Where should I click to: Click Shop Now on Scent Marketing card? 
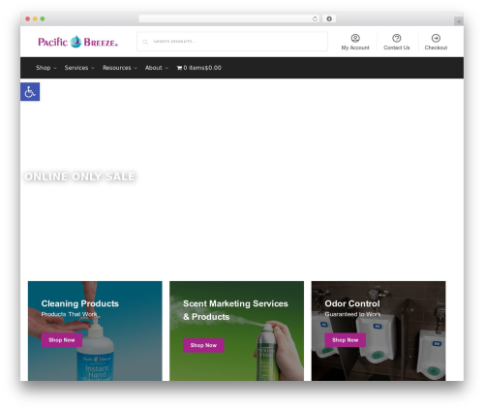[x=203, y=345]
